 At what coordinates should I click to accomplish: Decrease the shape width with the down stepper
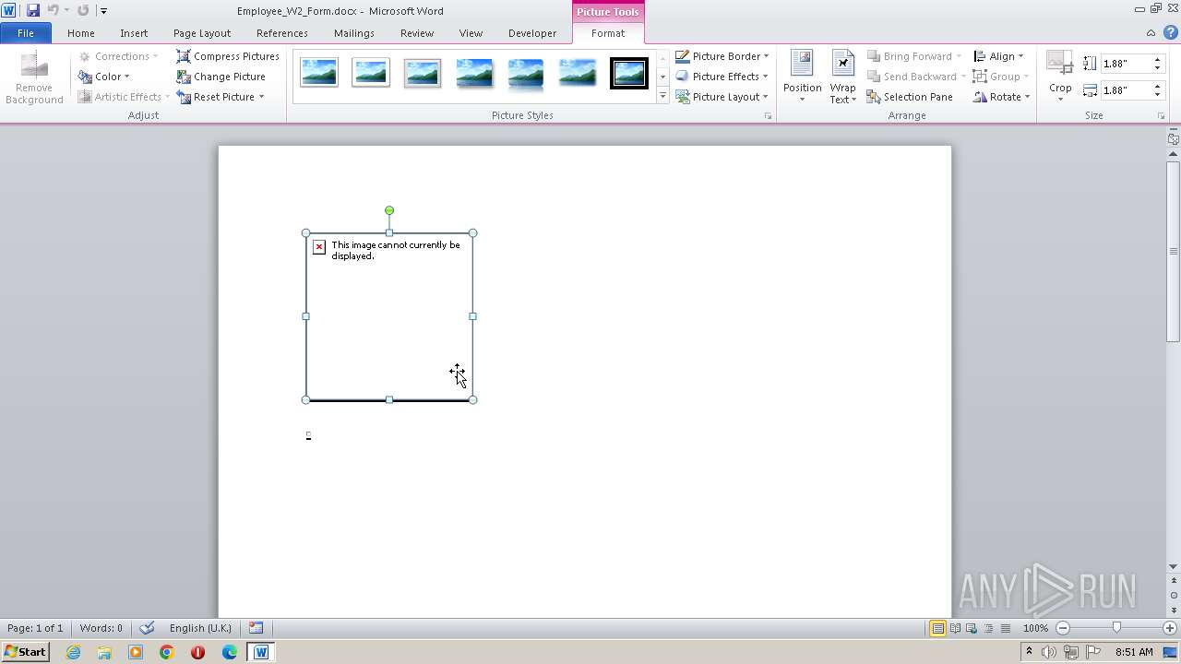coord(1157,95)
